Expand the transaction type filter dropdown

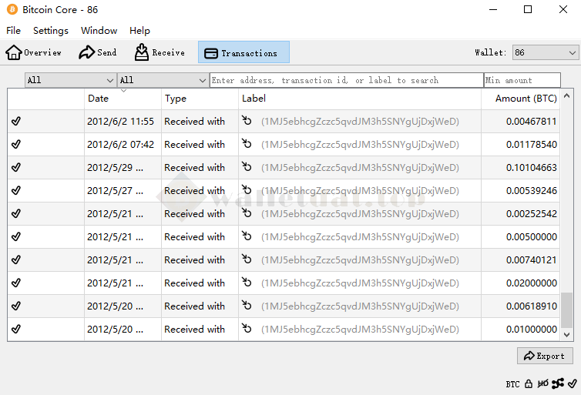pyautogui.click(x=163, y=80)
